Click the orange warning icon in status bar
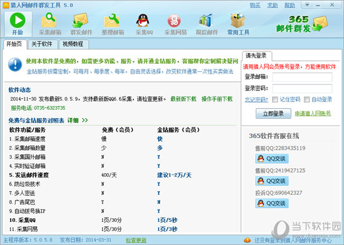Image resolution: width=344 pixels, height=245 pixels. click(247, 240)
